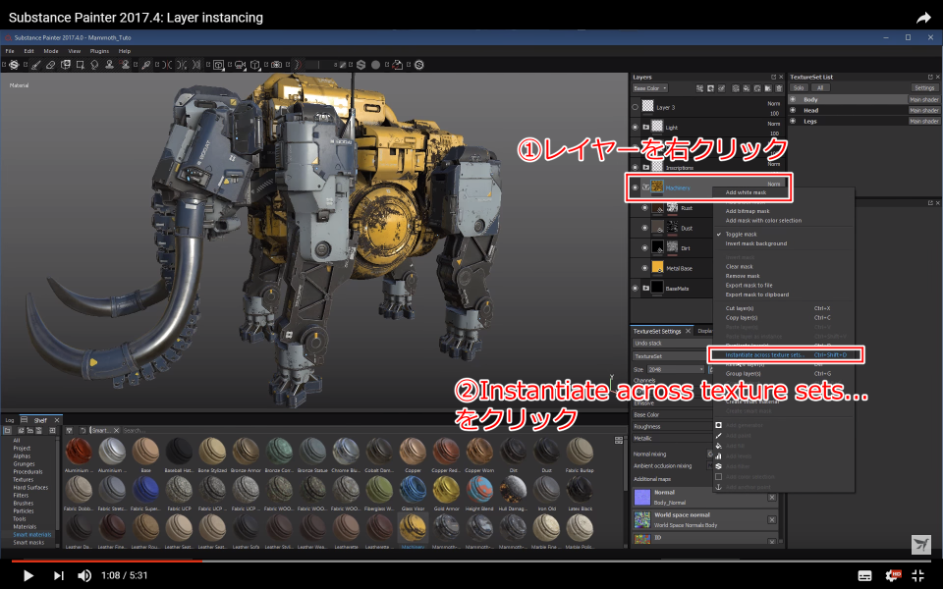Select the Polygon fill tool

[80, 65]
